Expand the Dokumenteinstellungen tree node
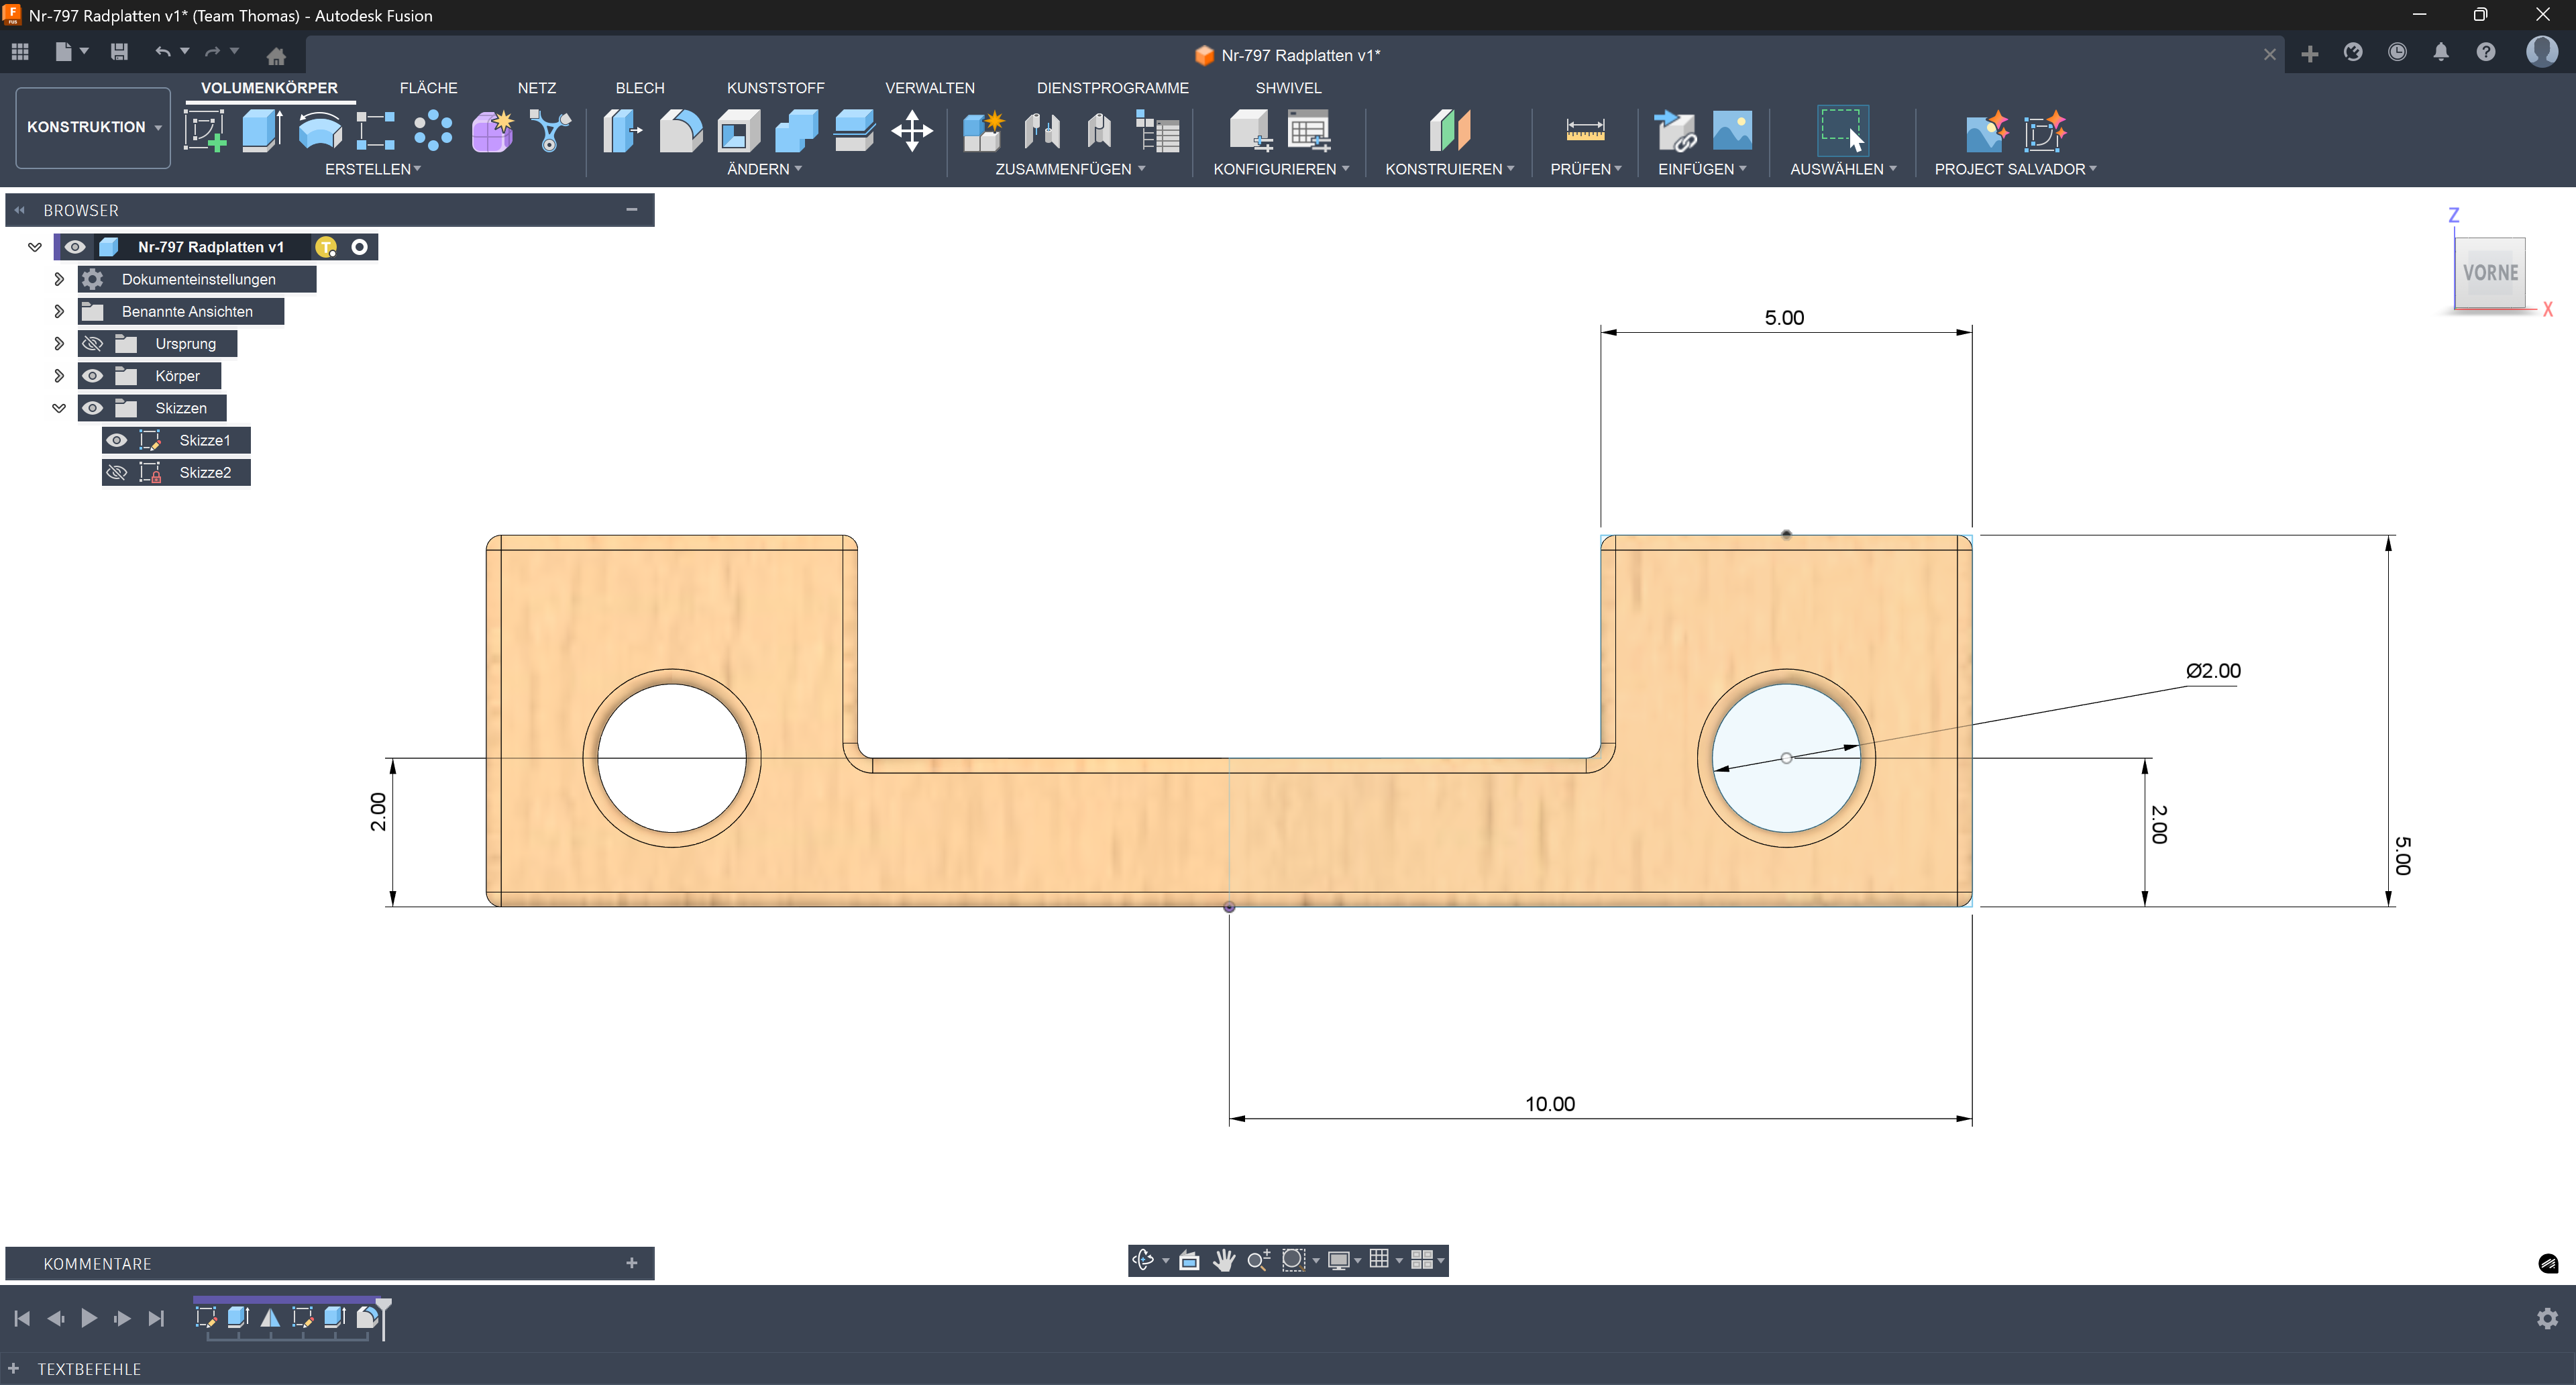 click(59, 279)
